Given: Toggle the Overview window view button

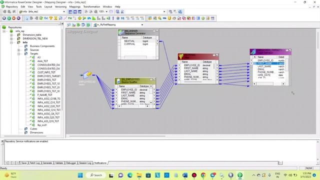Looking at the screenshot, I should 79,12.
